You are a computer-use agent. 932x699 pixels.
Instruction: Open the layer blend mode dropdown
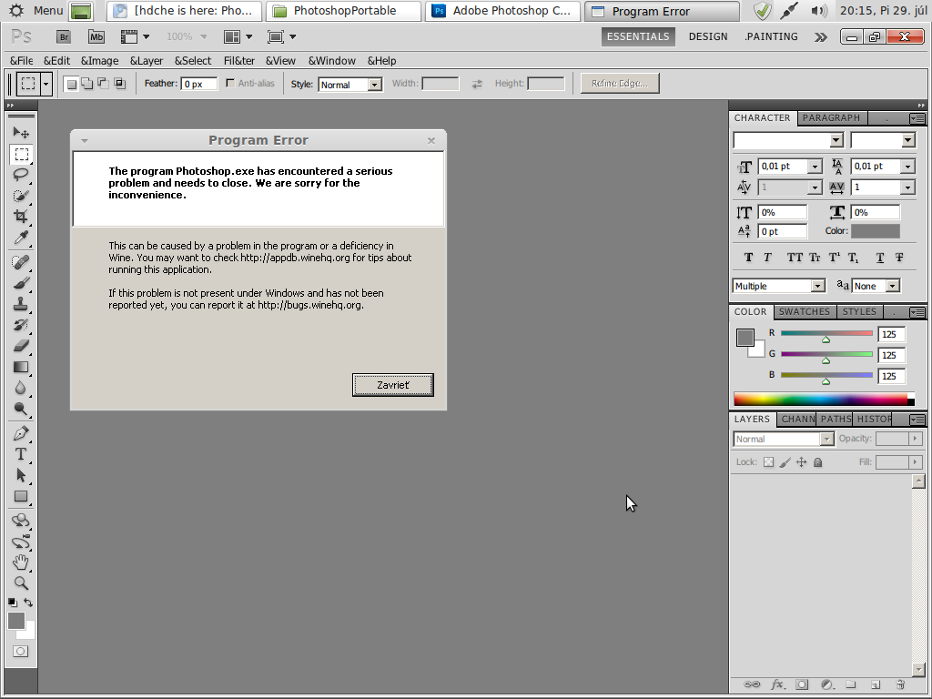pos(783,440)
